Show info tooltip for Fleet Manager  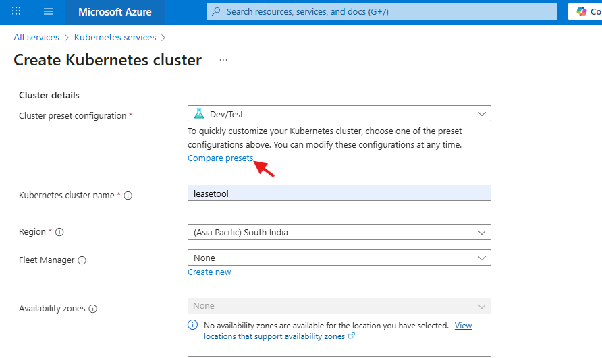(x=82, y=260)
